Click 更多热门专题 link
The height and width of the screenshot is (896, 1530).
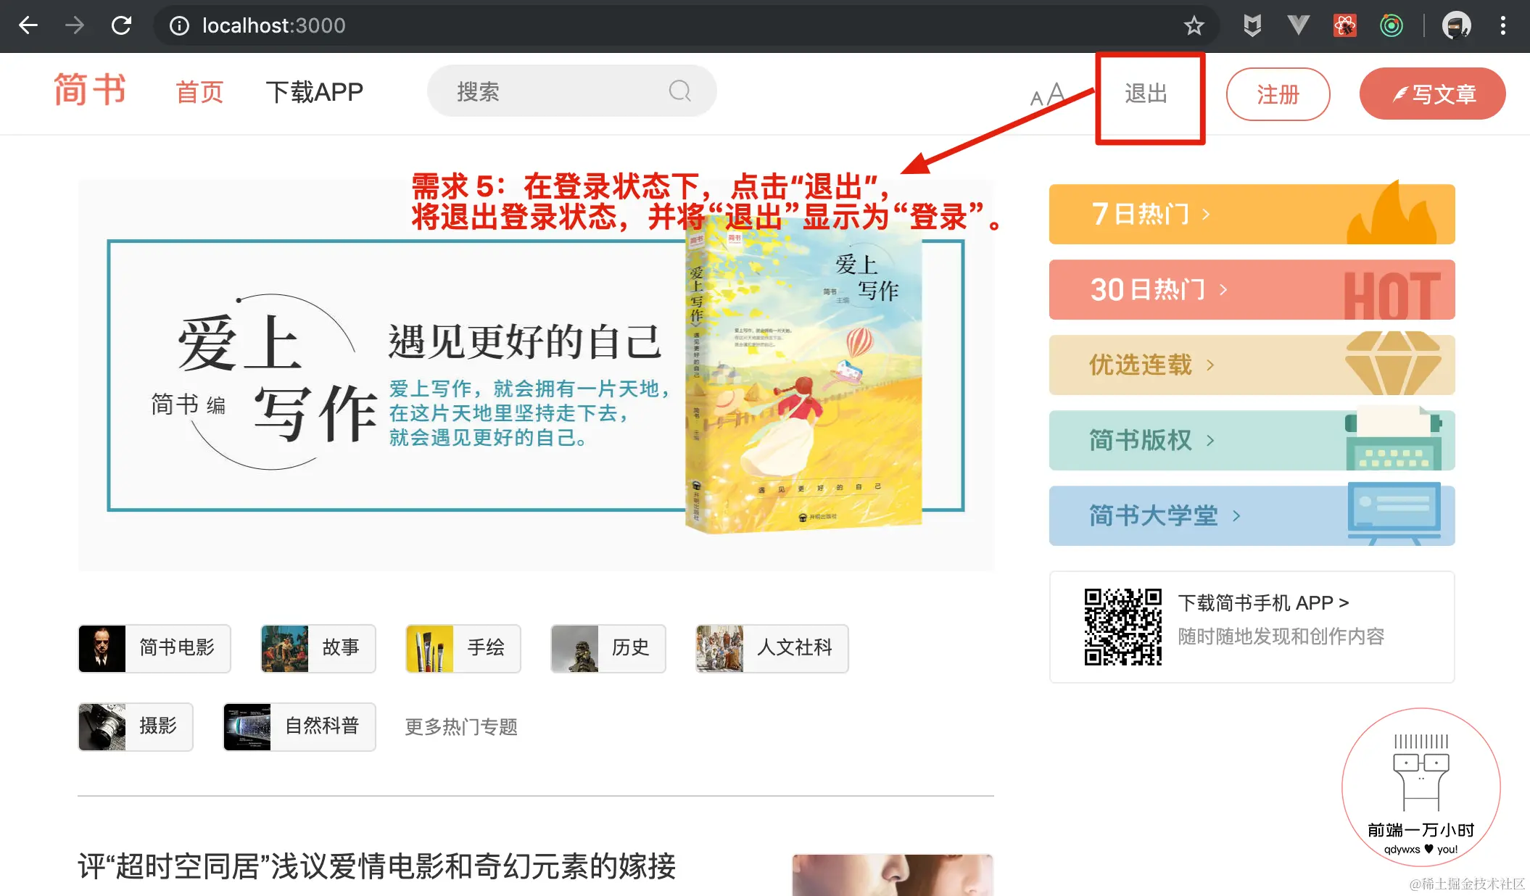click(x=461, y=726)
